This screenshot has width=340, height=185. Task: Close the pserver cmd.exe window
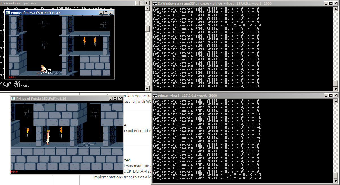click(147, 3)
